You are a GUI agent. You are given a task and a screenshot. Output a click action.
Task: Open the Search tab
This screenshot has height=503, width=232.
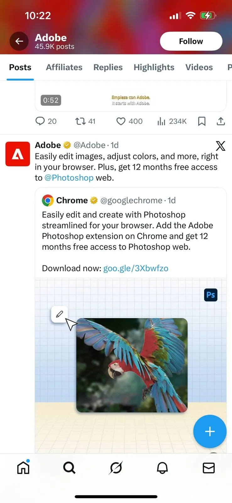tap(69, 468)
